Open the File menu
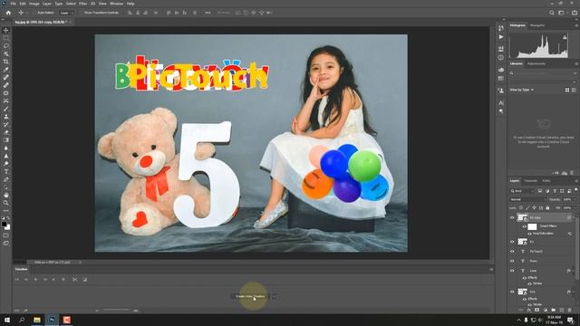 tap(13, 4)
